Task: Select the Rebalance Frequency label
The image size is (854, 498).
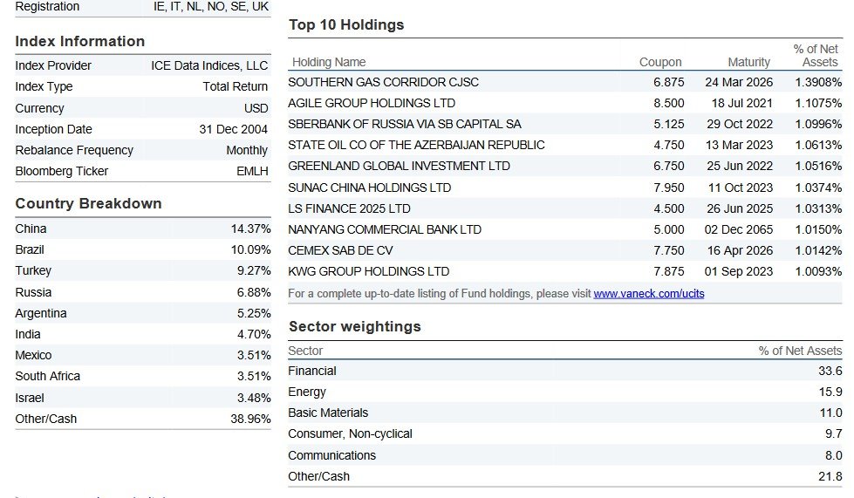Action: (x=74, y=150)
